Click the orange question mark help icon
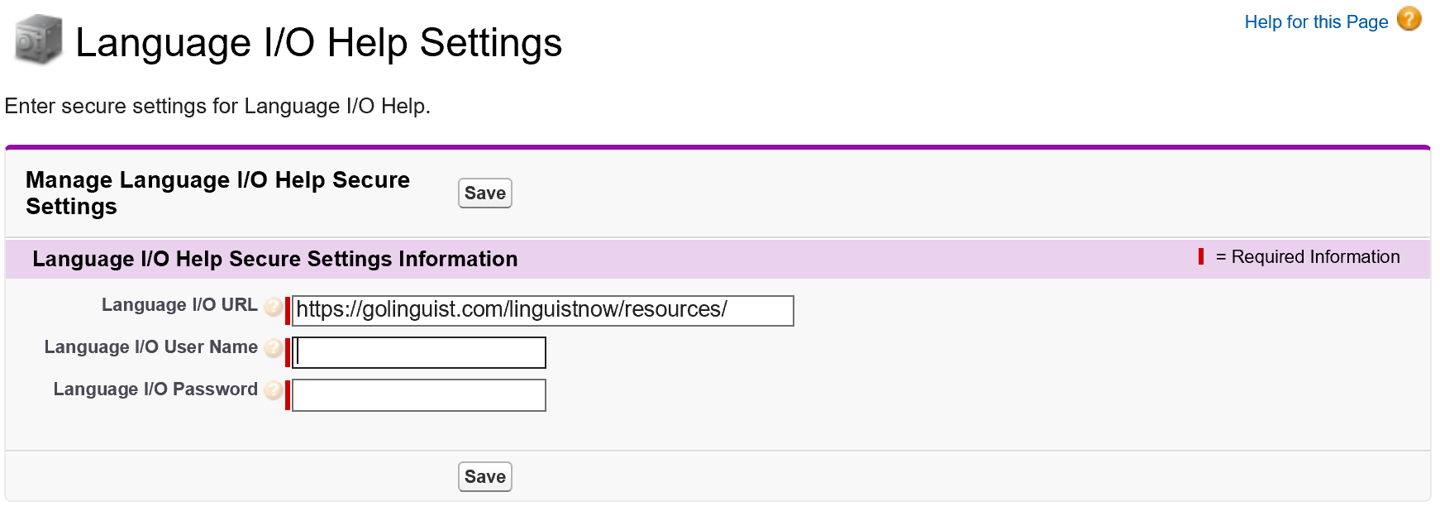Screen dimensions: 1440x511 pyautogui.click(x=1409, y=19)
